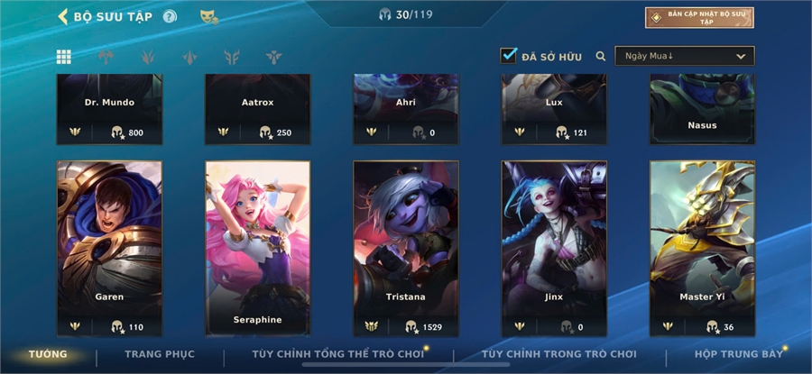Filter by the first role icon after grid

[106, 57]
